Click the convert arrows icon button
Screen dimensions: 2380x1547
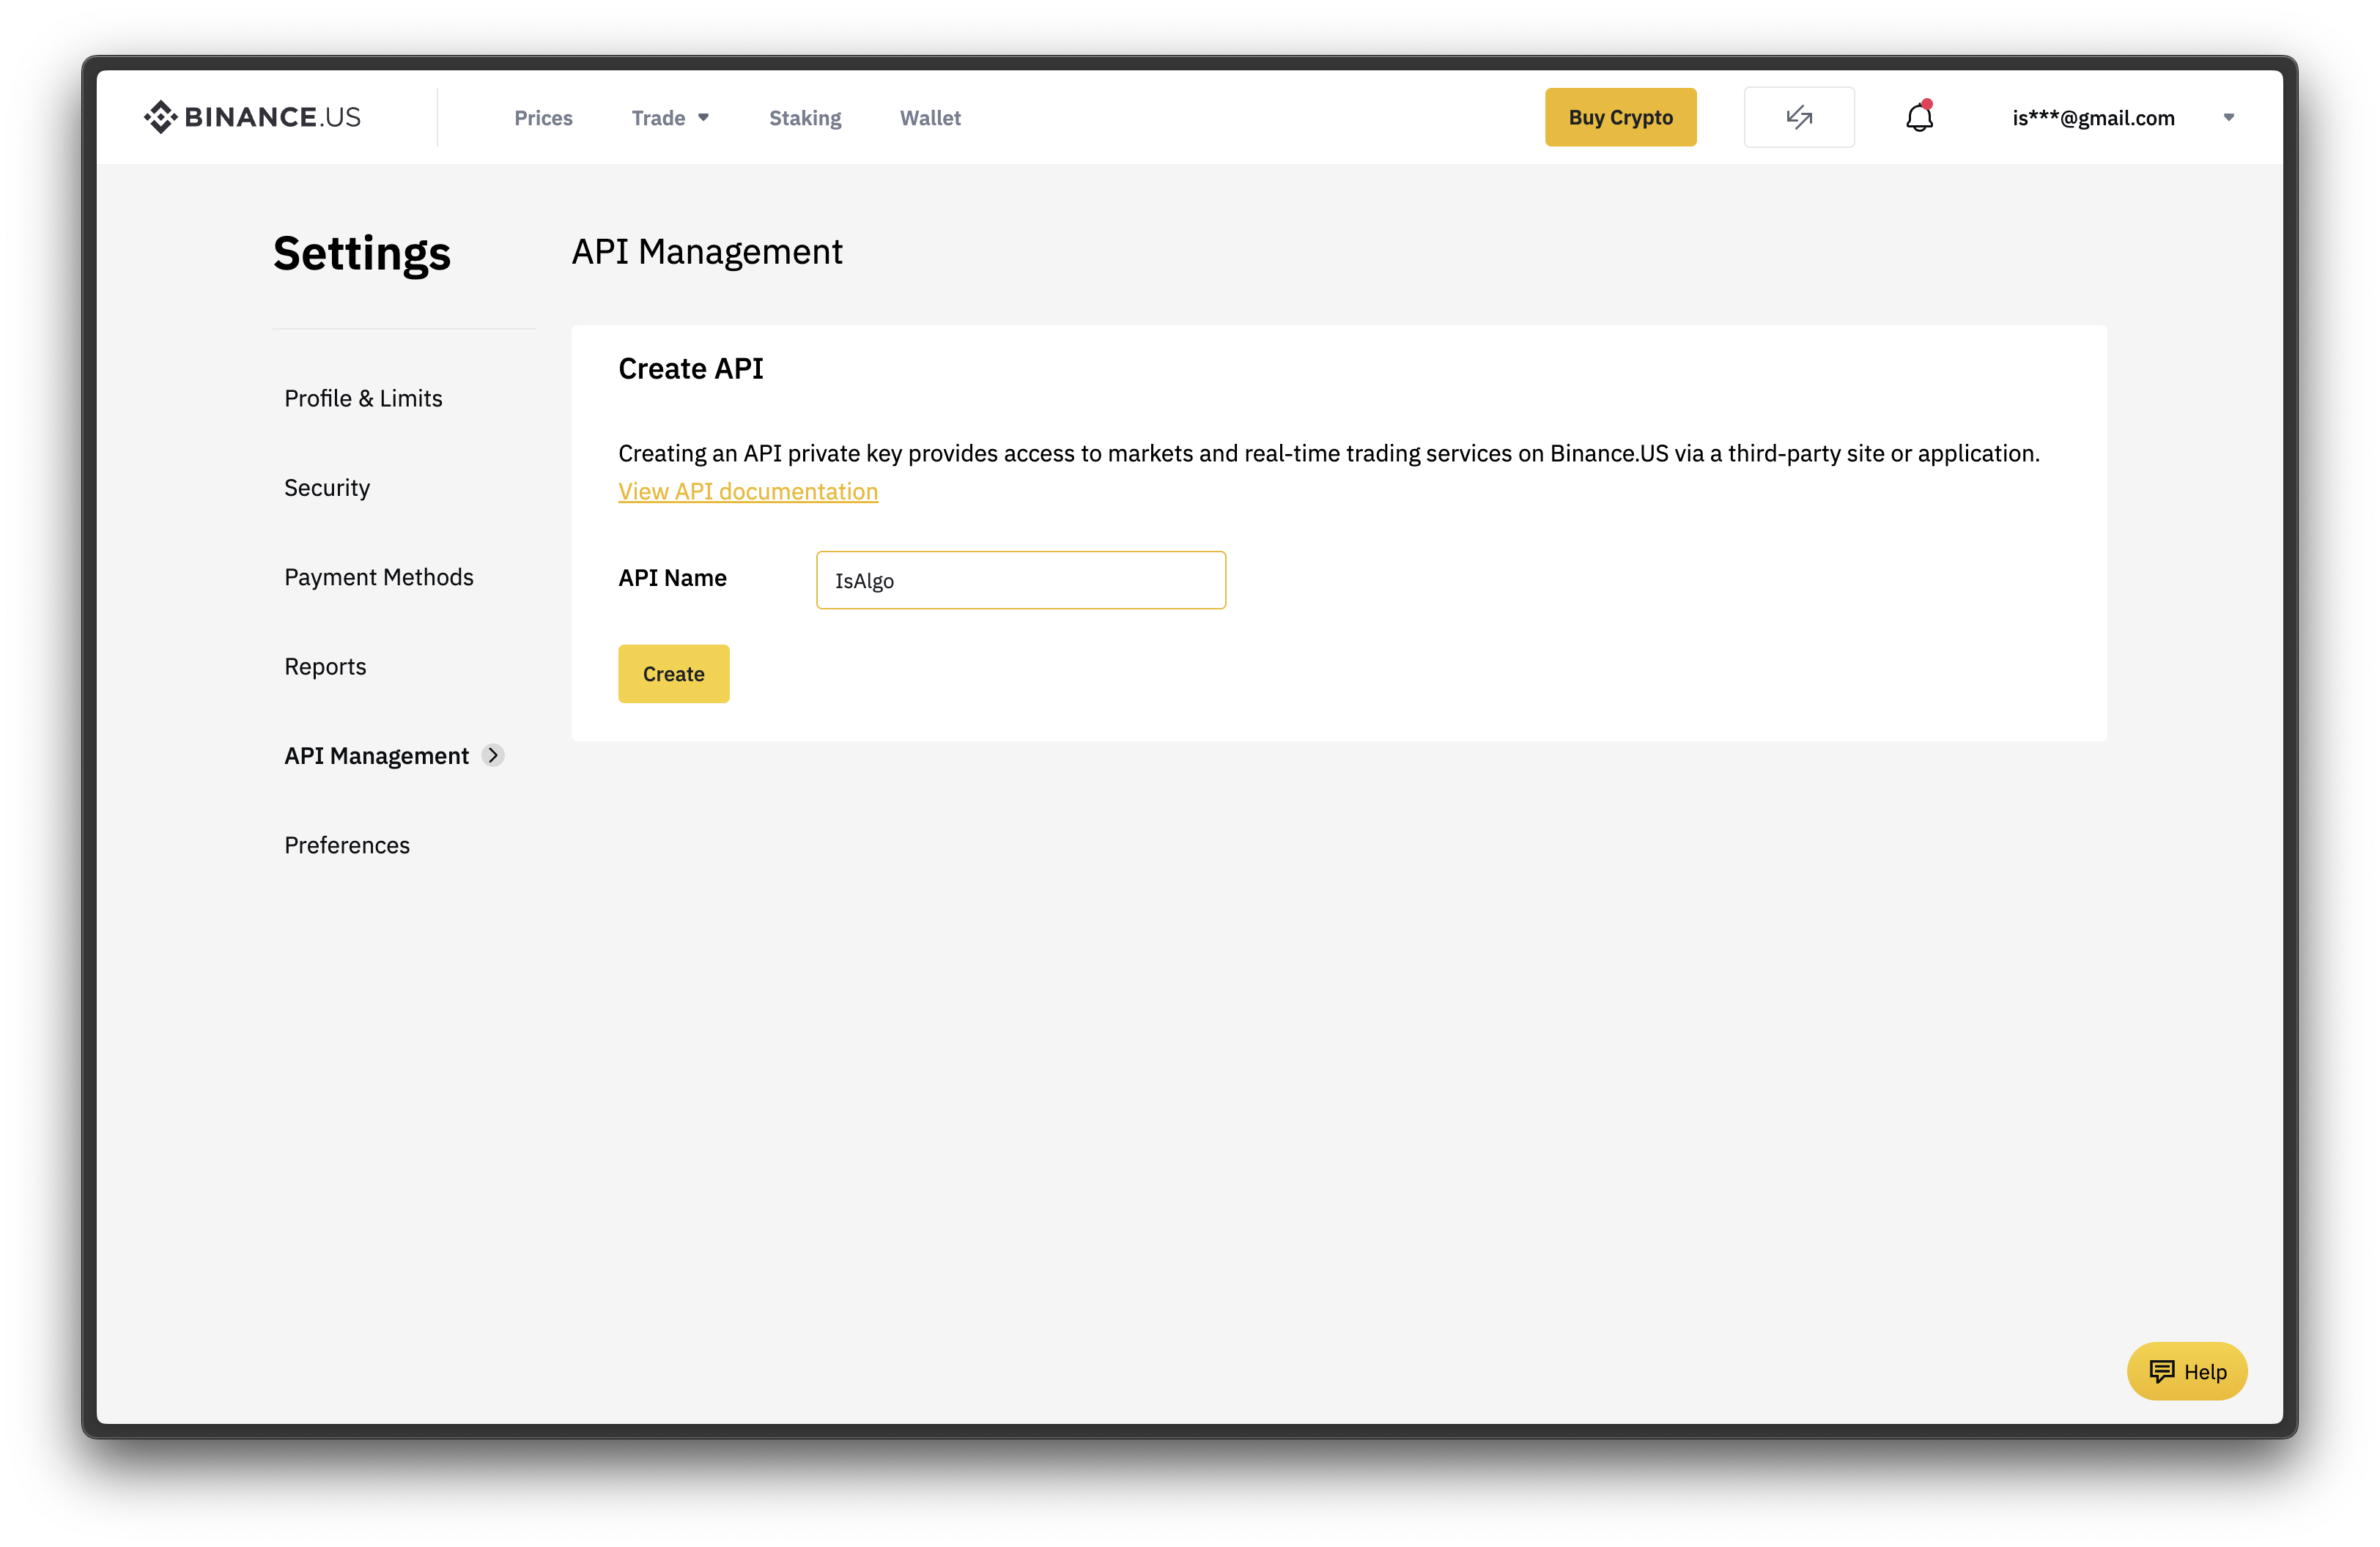click(x=1799, y=117)
